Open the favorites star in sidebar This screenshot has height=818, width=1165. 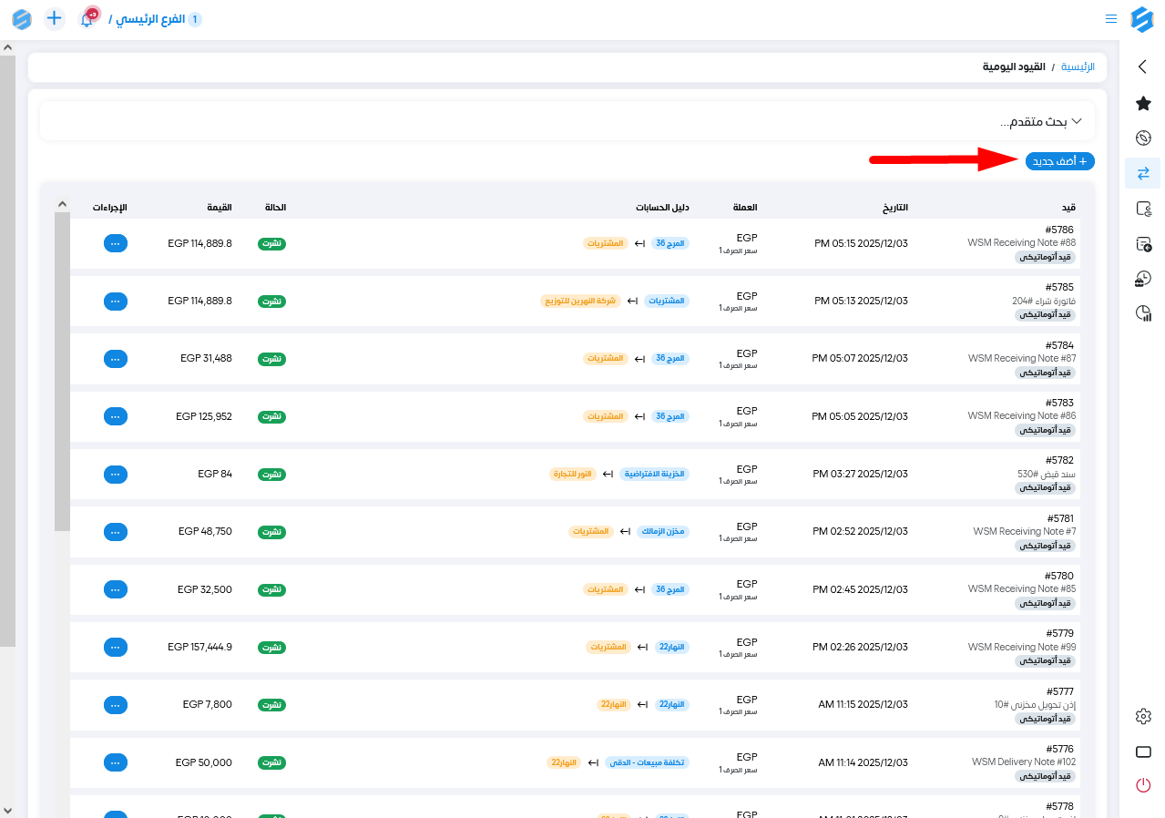point(1143,104)
